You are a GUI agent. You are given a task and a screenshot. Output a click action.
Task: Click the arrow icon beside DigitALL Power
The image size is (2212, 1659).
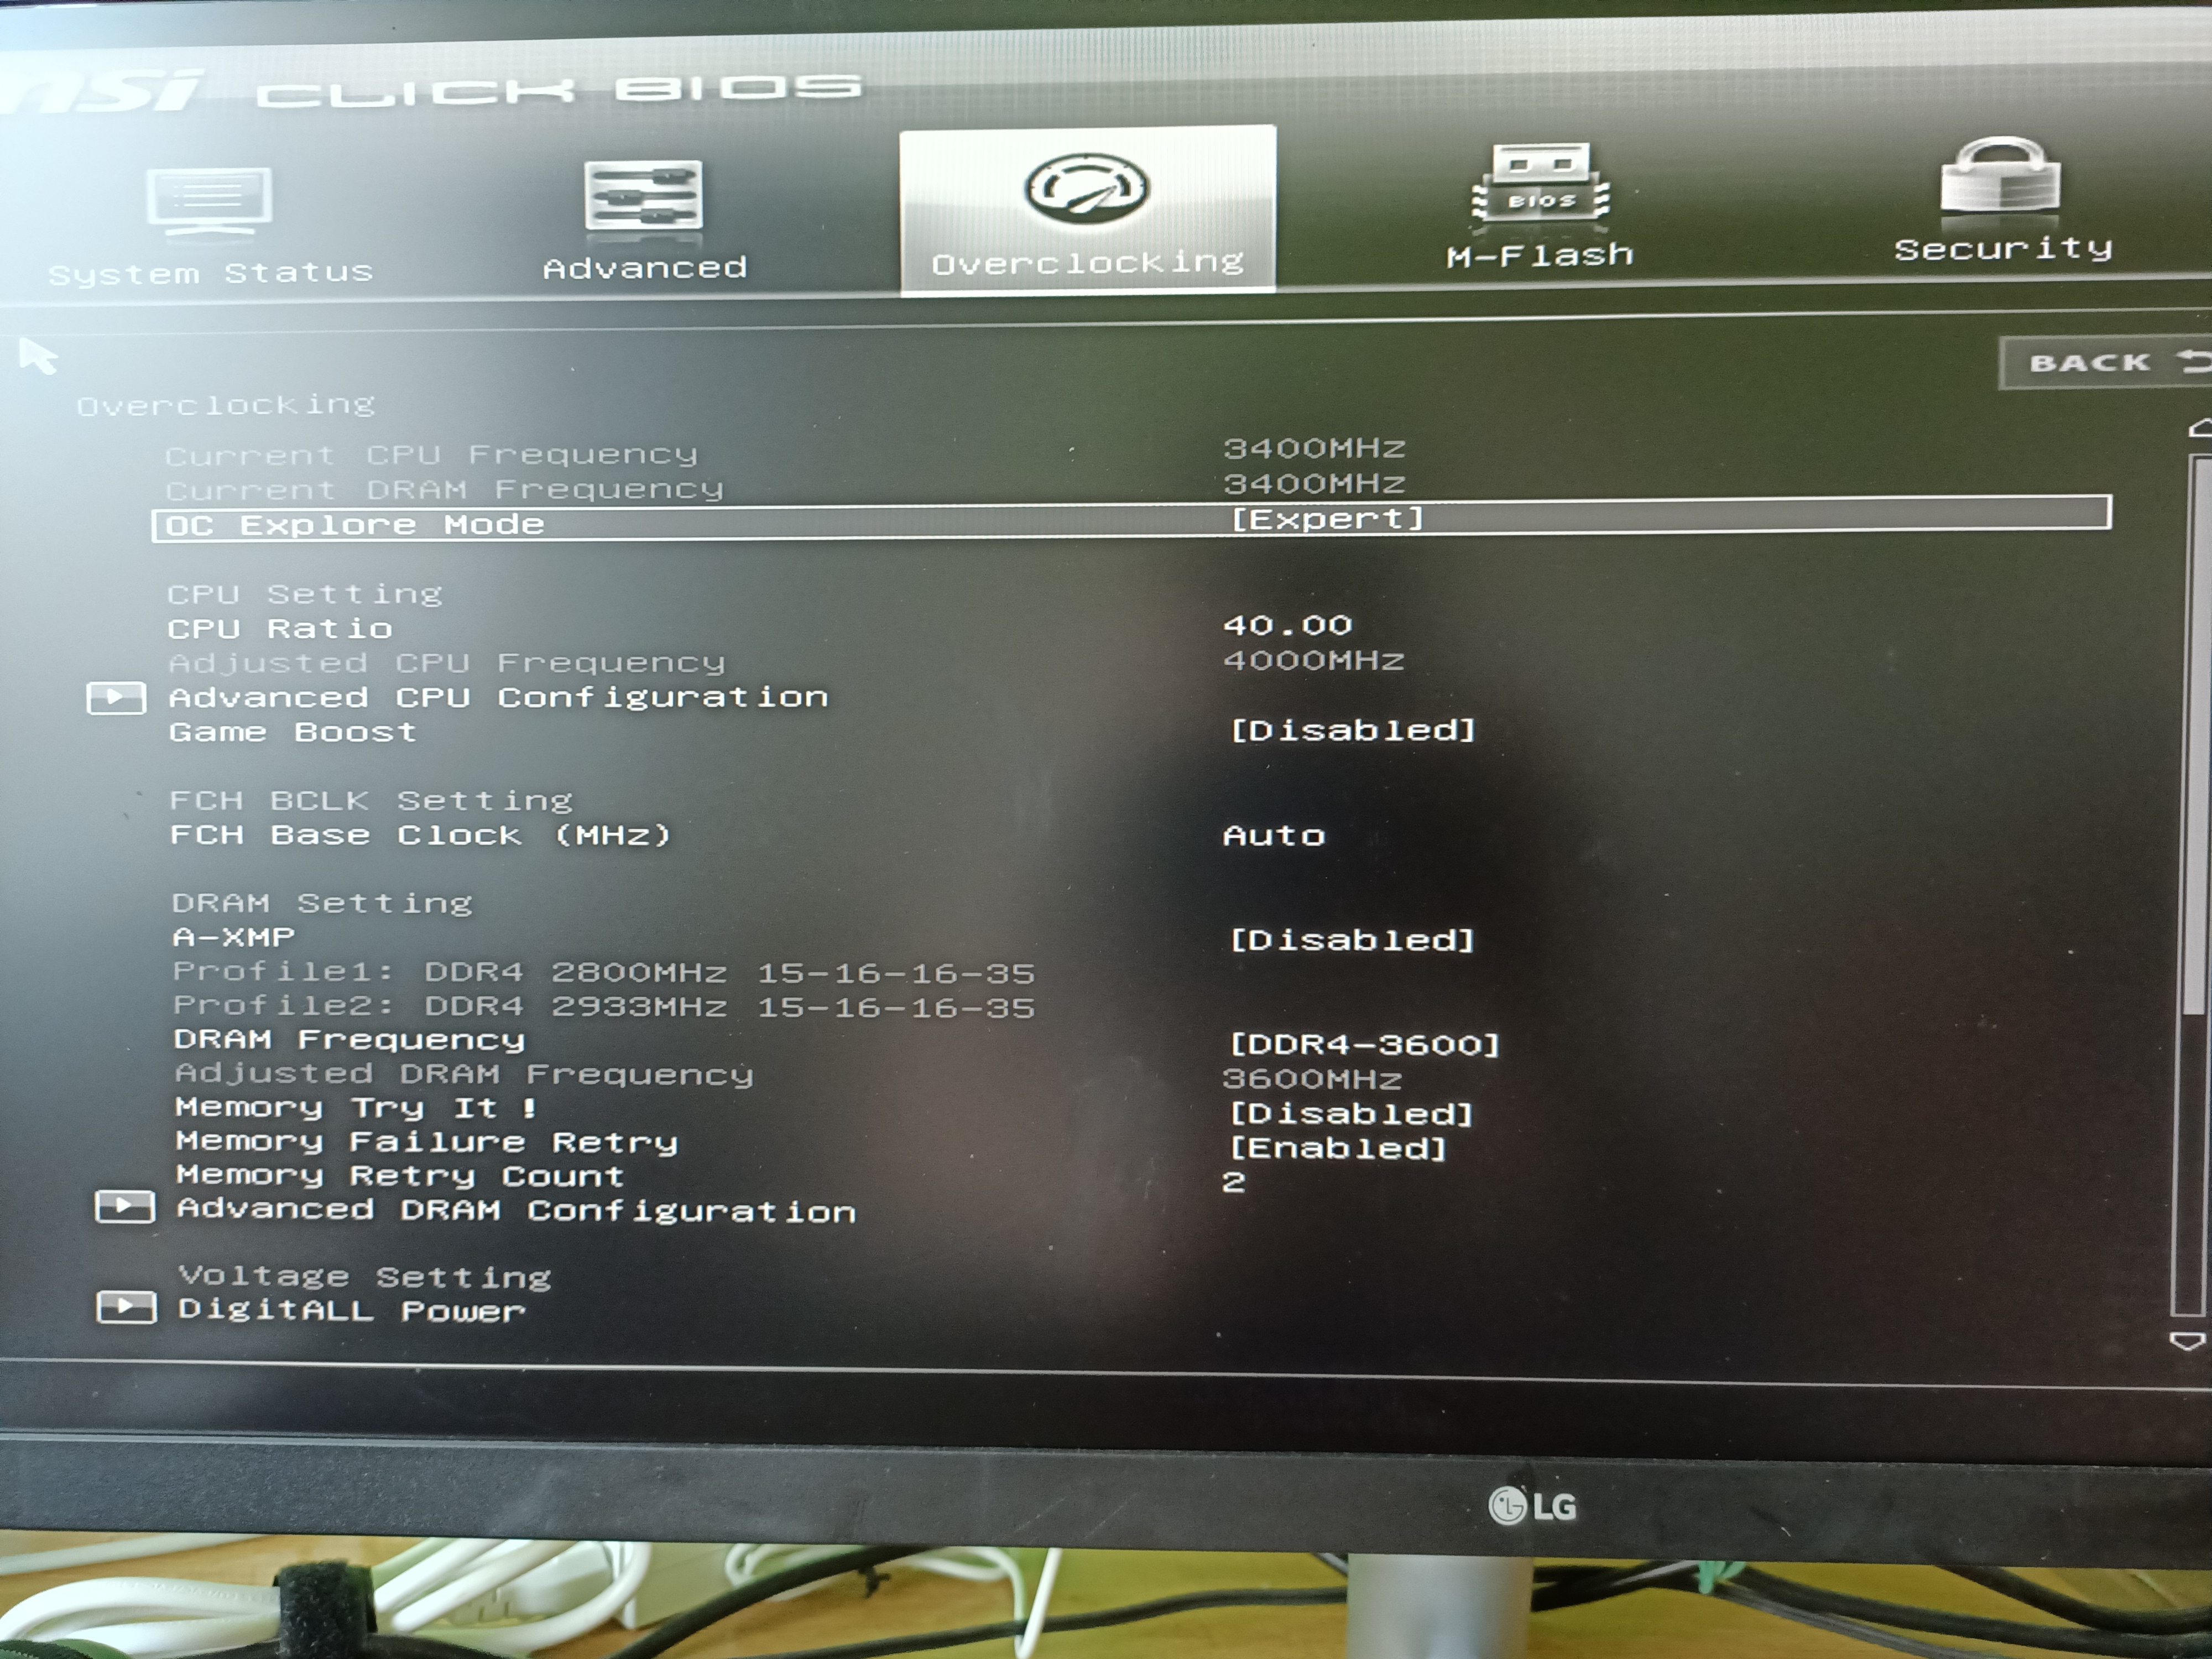tap(126, 1307)
